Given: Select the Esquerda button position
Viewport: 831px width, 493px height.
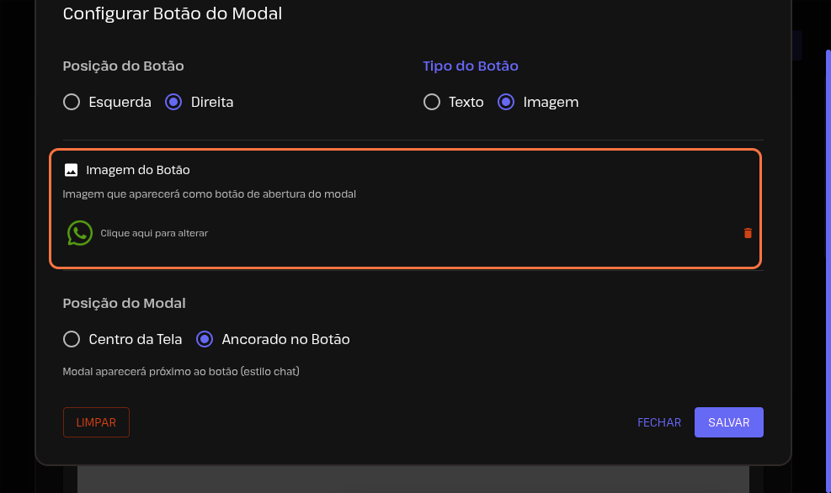Looking at the screenshot, I should [x=72, y=102].
